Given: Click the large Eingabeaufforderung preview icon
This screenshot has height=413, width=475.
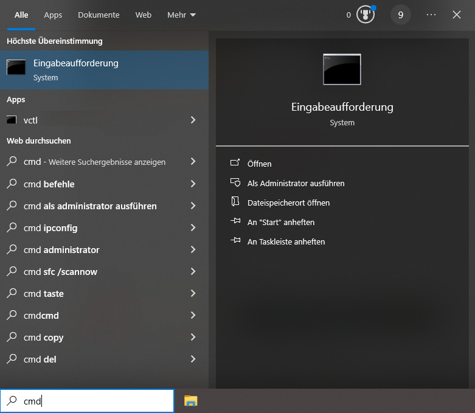Looking at the screenshot, I should click(342, 69).
